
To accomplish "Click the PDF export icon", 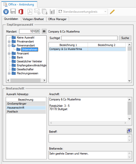I will point(30,12).
